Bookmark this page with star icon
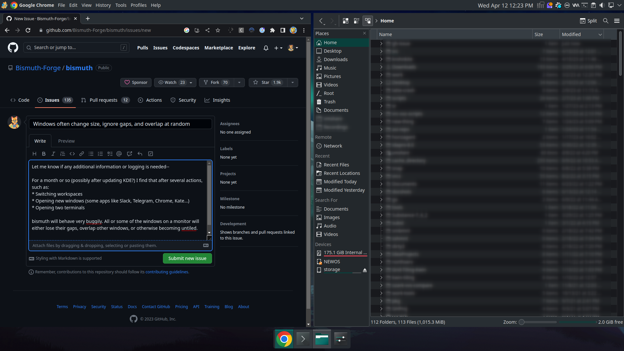The height and width of the screenshot is (351, 624). point(218,30)
